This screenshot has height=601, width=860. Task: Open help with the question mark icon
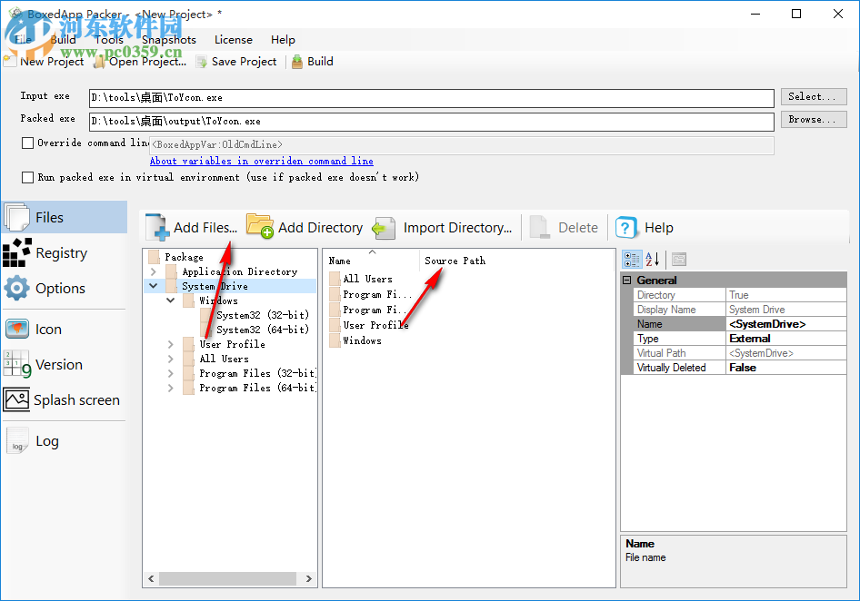coord(625,227)
